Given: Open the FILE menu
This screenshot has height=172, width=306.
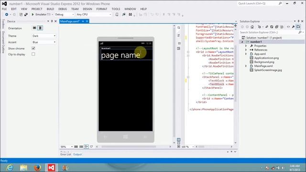Looking at the screenshot, I should tap(4, 9).
